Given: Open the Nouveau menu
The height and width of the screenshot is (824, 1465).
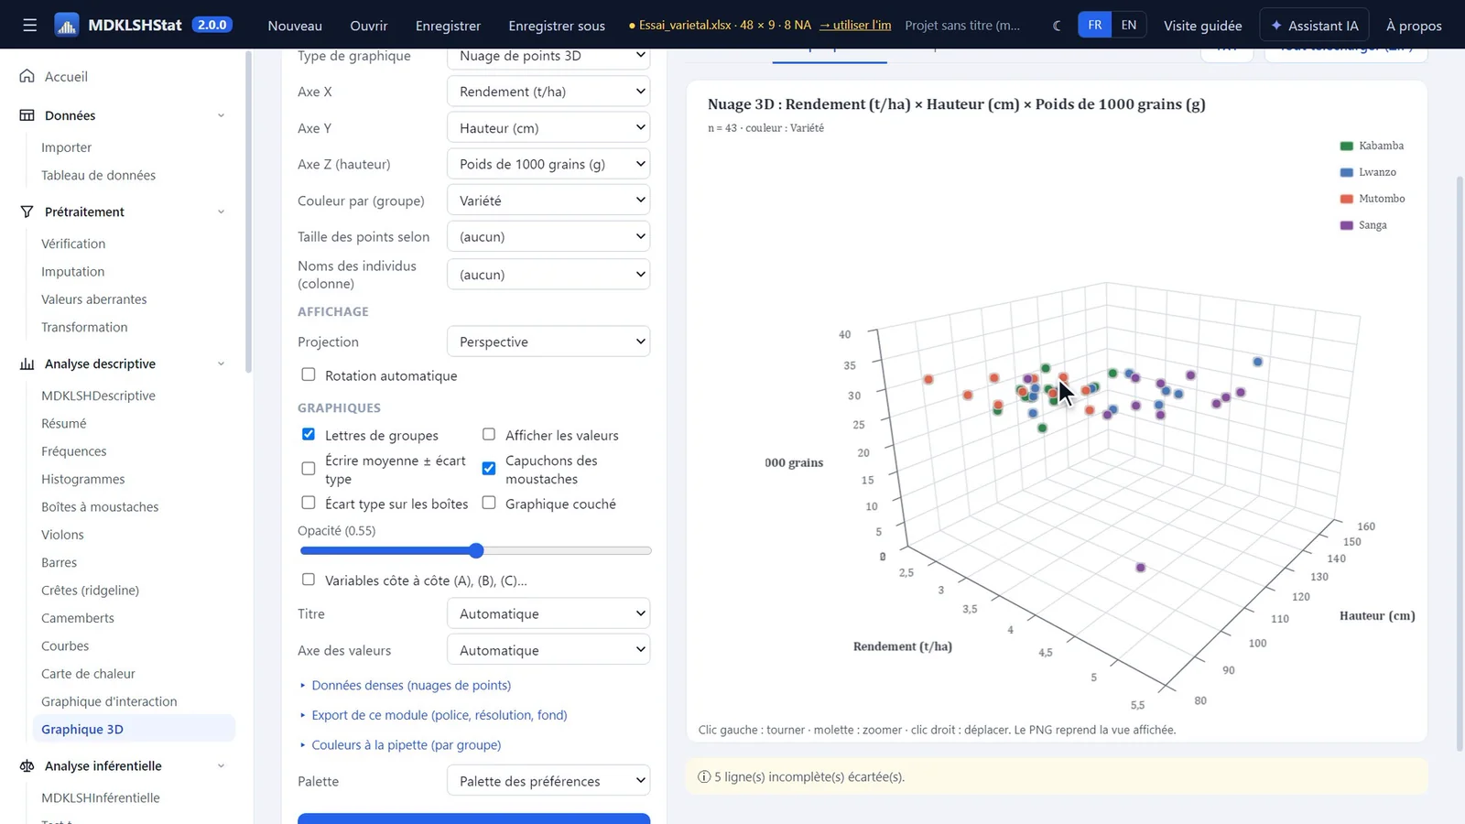Looking at the screenshot, I should click(295, 26).
